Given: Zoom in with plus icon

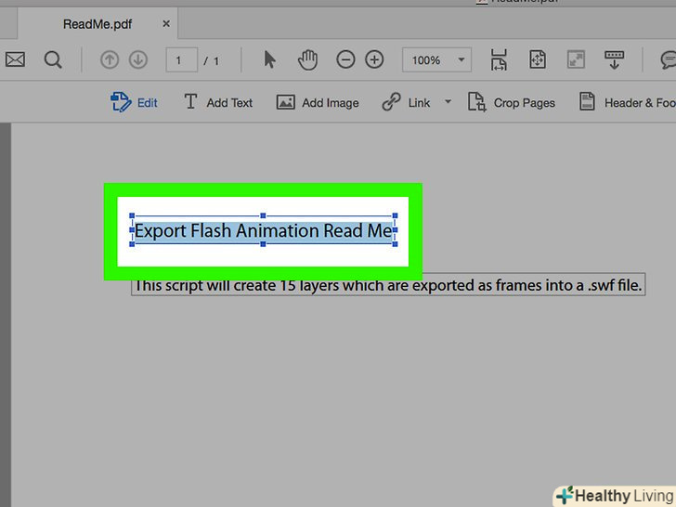Looking at the screenshot, I should tap(374, 59).
